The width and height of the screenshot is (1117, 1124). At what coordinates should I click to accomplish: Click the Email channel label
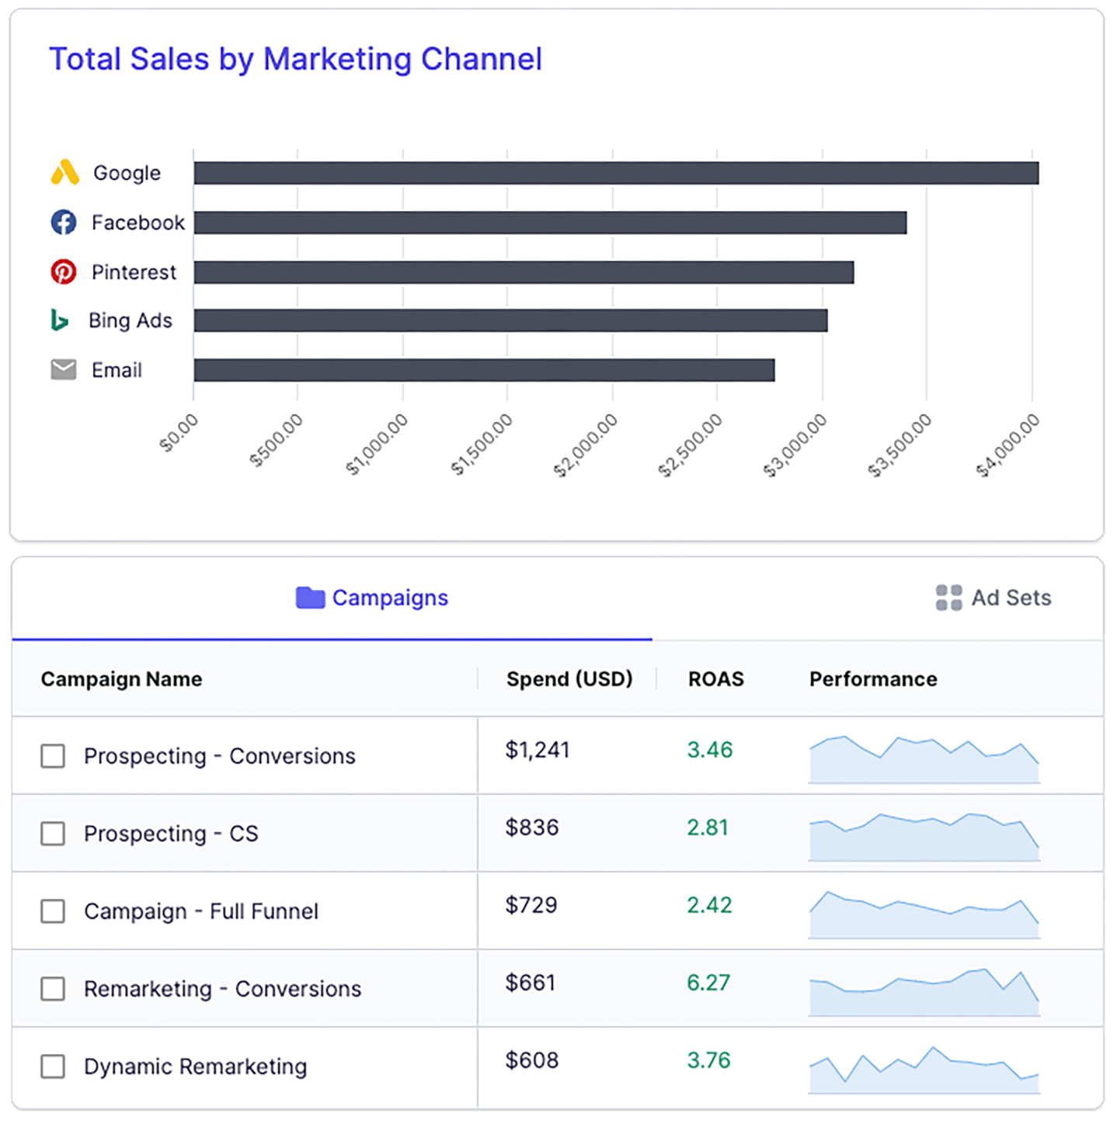117,370
